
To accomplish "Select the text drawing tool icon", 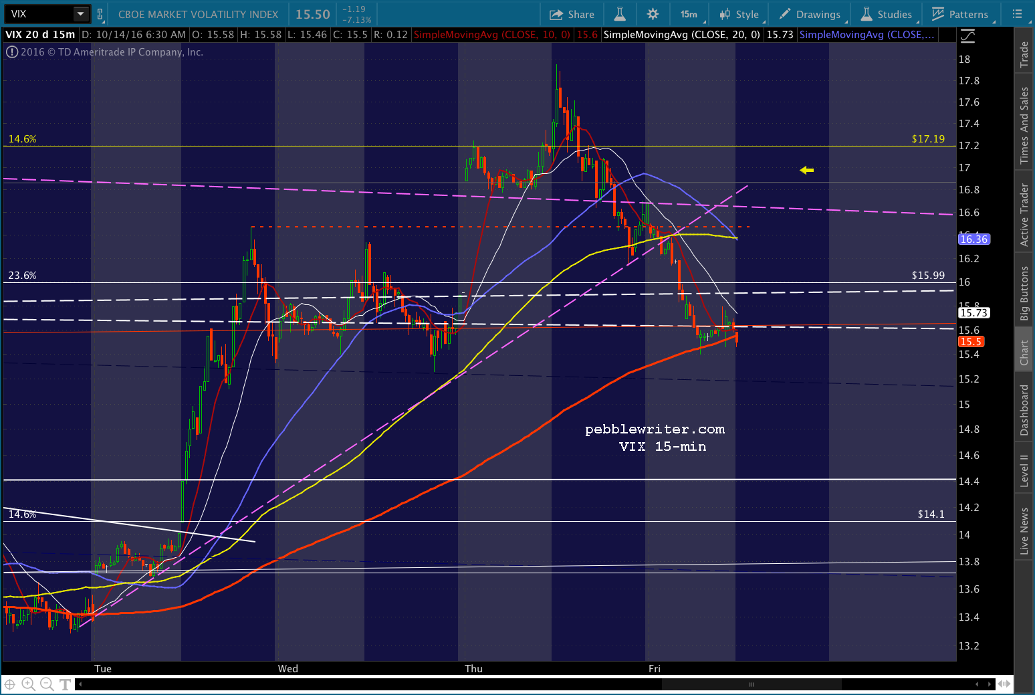I will (65, 684).
